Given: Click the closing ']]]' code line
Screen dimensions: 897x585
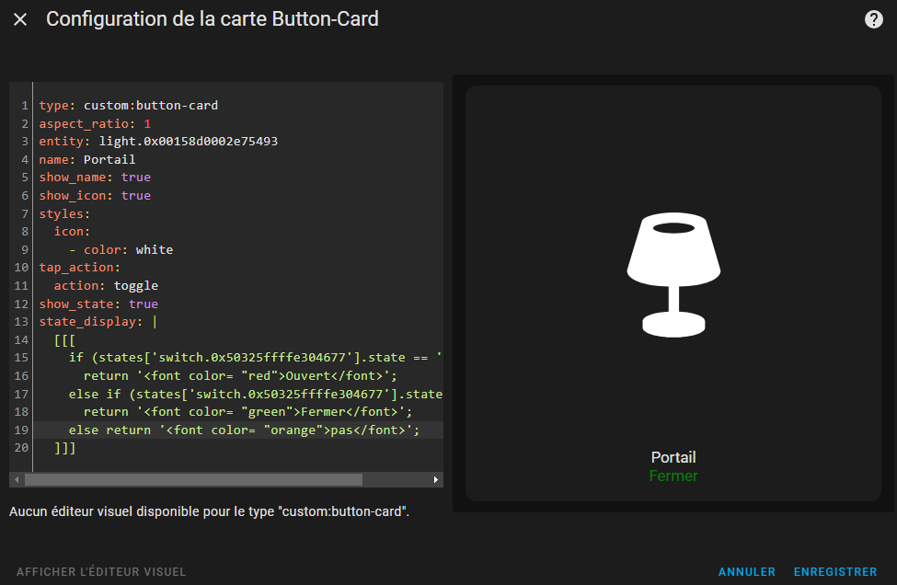Looking at the screenshot, I should pos(64,448).
